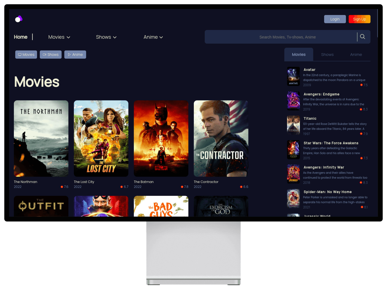Open The Exorcism of God poster
387x292 pixels.
click(221, 206)
